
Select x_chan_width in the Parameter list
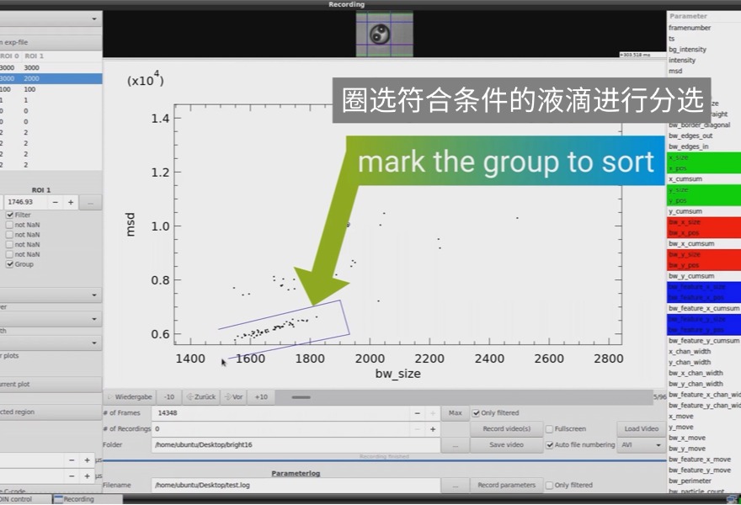(x=690, y=352)
